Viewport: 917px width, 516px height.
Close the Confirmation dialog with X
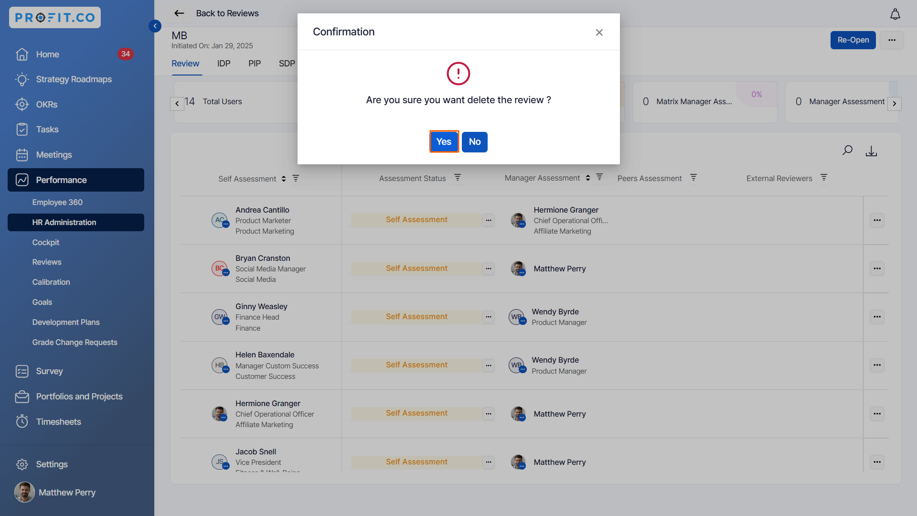click(599, 32)
